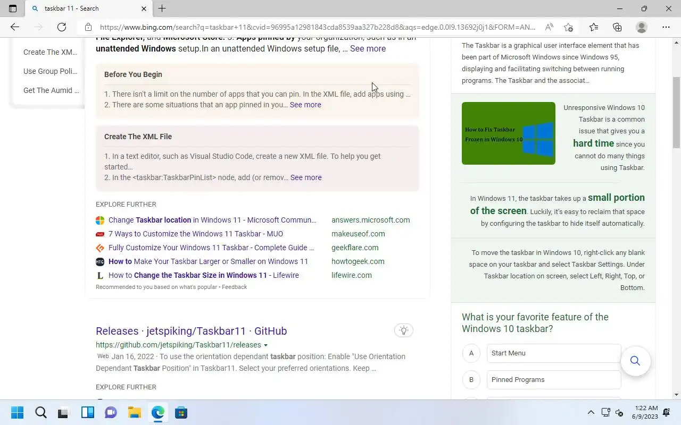Click the 'Create The XML File' heading
Image resolution: width=681 pixels, height=425 pixels.
click(x=138, y=137)
